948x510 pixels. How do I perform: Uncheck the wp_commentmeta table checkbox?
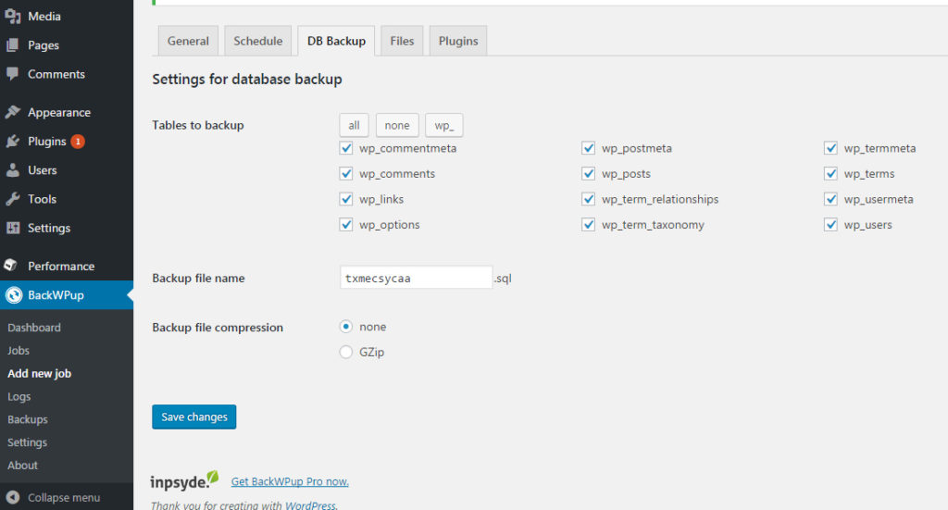(x=346, y=148)
